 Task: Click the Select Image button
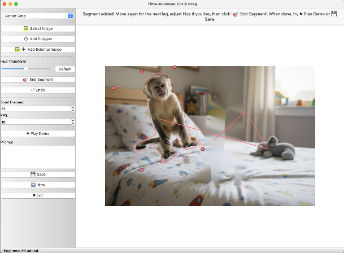[x=38, y=29]
